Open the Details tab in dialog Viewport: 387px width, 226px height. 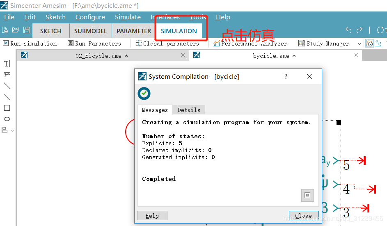pos(189,110)
